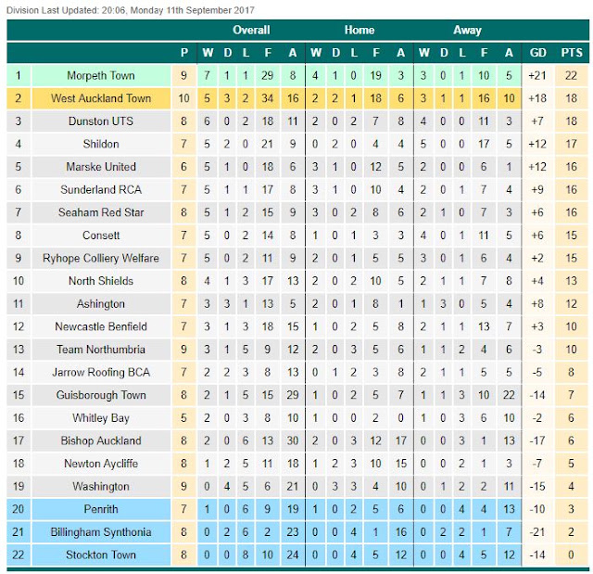Image resolution: width=593 pixels, height=574 pixels.
Task: Click the GD column header
Action: tap(537, 53)
